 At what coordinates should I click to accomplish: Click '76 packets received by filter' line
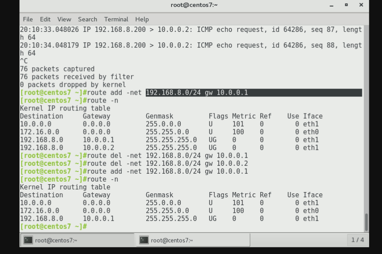(77, 77)
